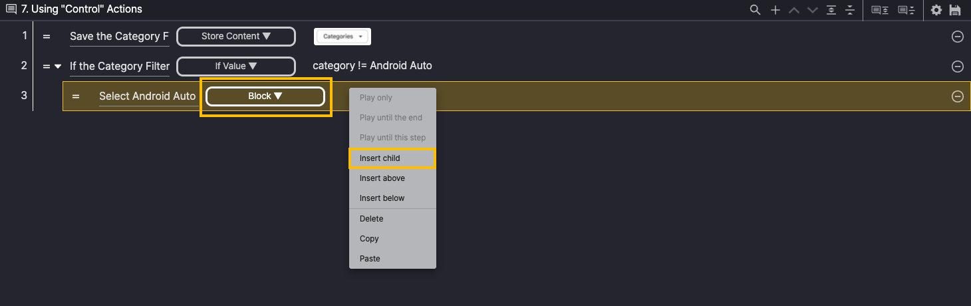Click the plus icon to add step
Screen dimensions: 971x306
click(x=775, y=10)
